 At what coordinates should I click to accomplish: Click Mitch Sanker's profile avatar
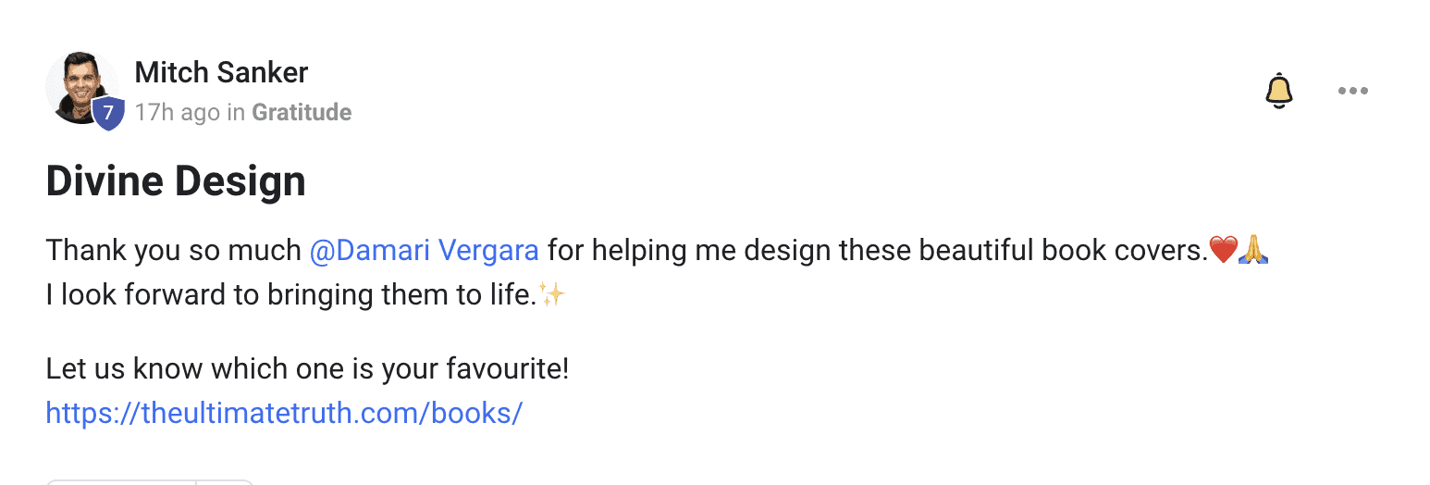(80, 86)
